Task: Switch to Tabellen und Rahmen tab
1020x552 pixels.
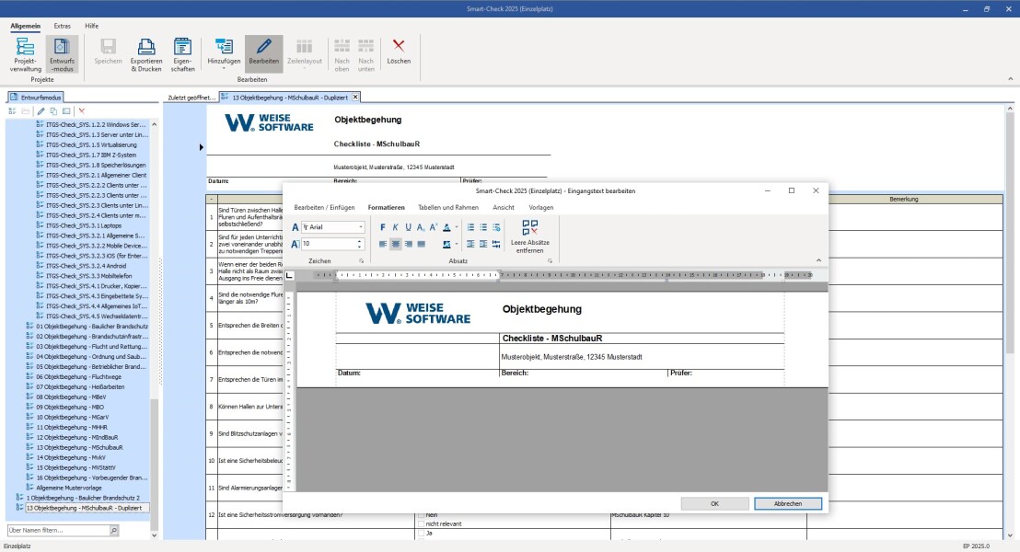Action: pos(448,207)
